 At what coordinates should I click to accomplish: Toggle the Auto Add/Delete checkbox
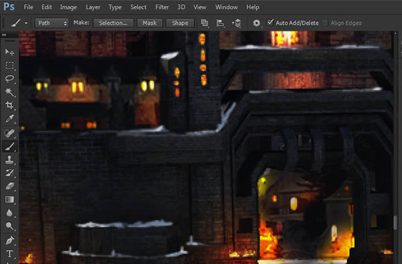[270, 23]
